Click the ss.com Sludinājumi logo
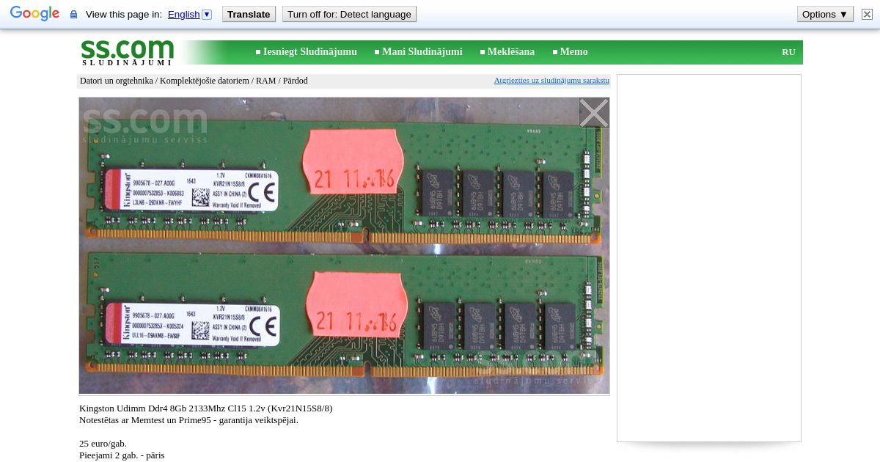 click(x=128, y=52)
